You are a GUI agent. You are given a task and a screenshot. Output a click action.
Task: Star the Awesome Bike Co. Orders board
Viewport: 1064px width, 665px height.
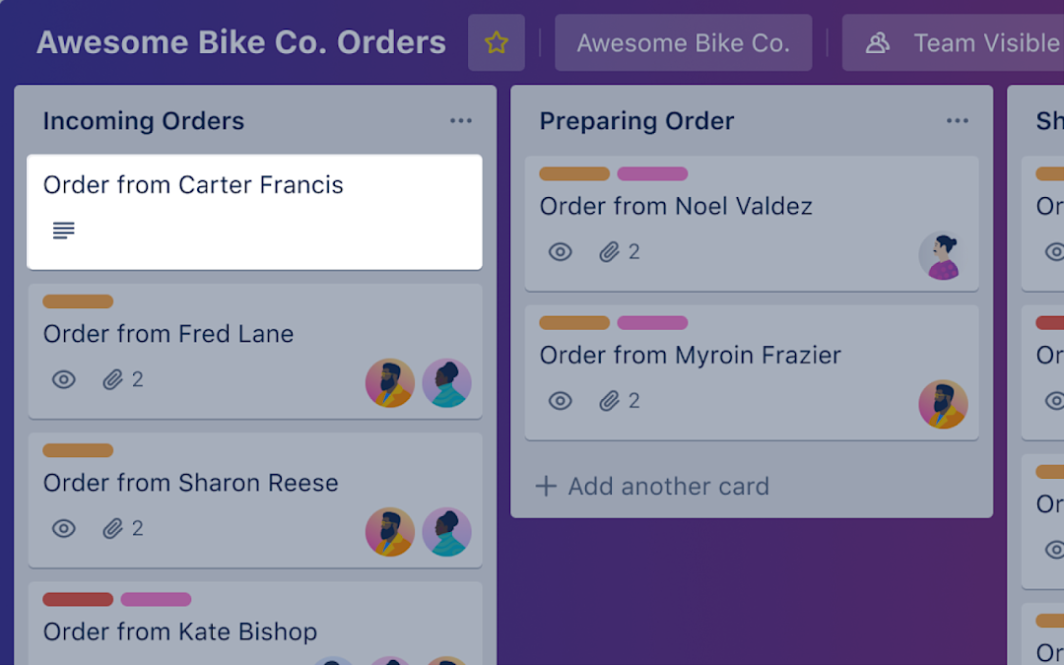497,42
